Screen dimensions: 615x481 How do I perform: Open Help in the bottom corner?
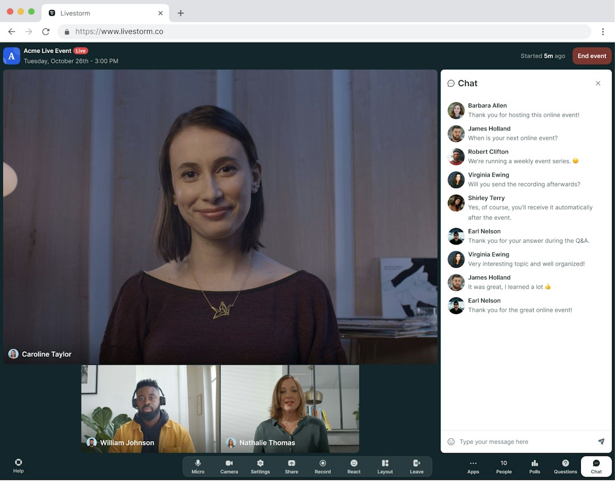coord(18,466)
